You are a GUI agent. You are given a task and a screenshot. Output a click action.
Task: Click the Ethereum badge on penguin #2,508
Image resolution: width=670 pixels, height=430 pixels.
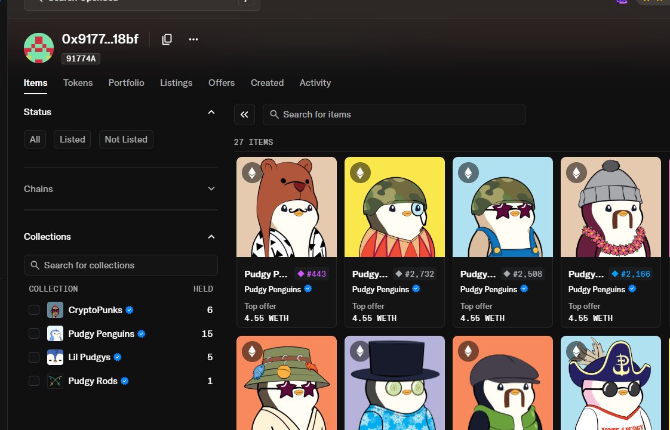coord(468,173)
